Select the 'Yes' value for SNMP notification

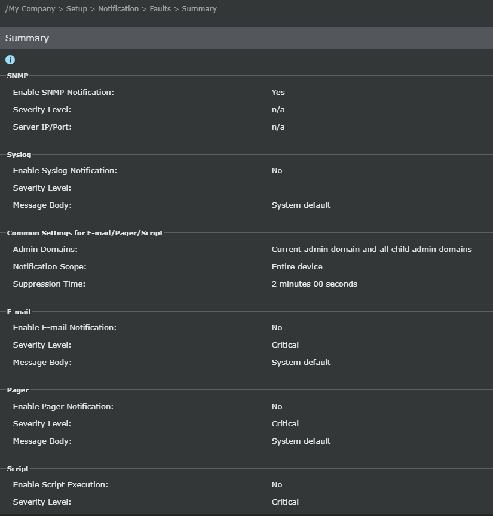[x=278, y=92]
